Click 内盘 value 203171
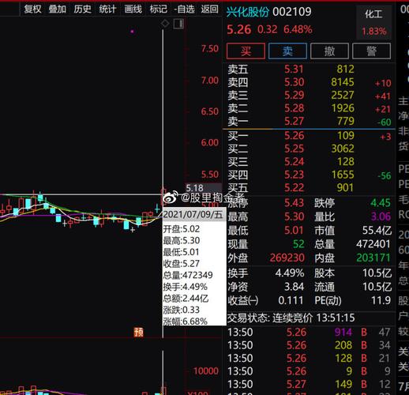This screenshot has width=409, height=395. tap(373, 258)
